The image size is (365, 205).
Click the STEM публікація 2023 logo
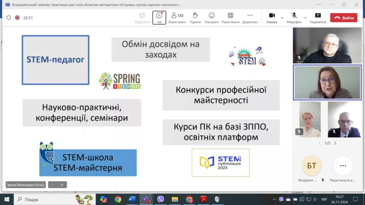tap(220, 163)
